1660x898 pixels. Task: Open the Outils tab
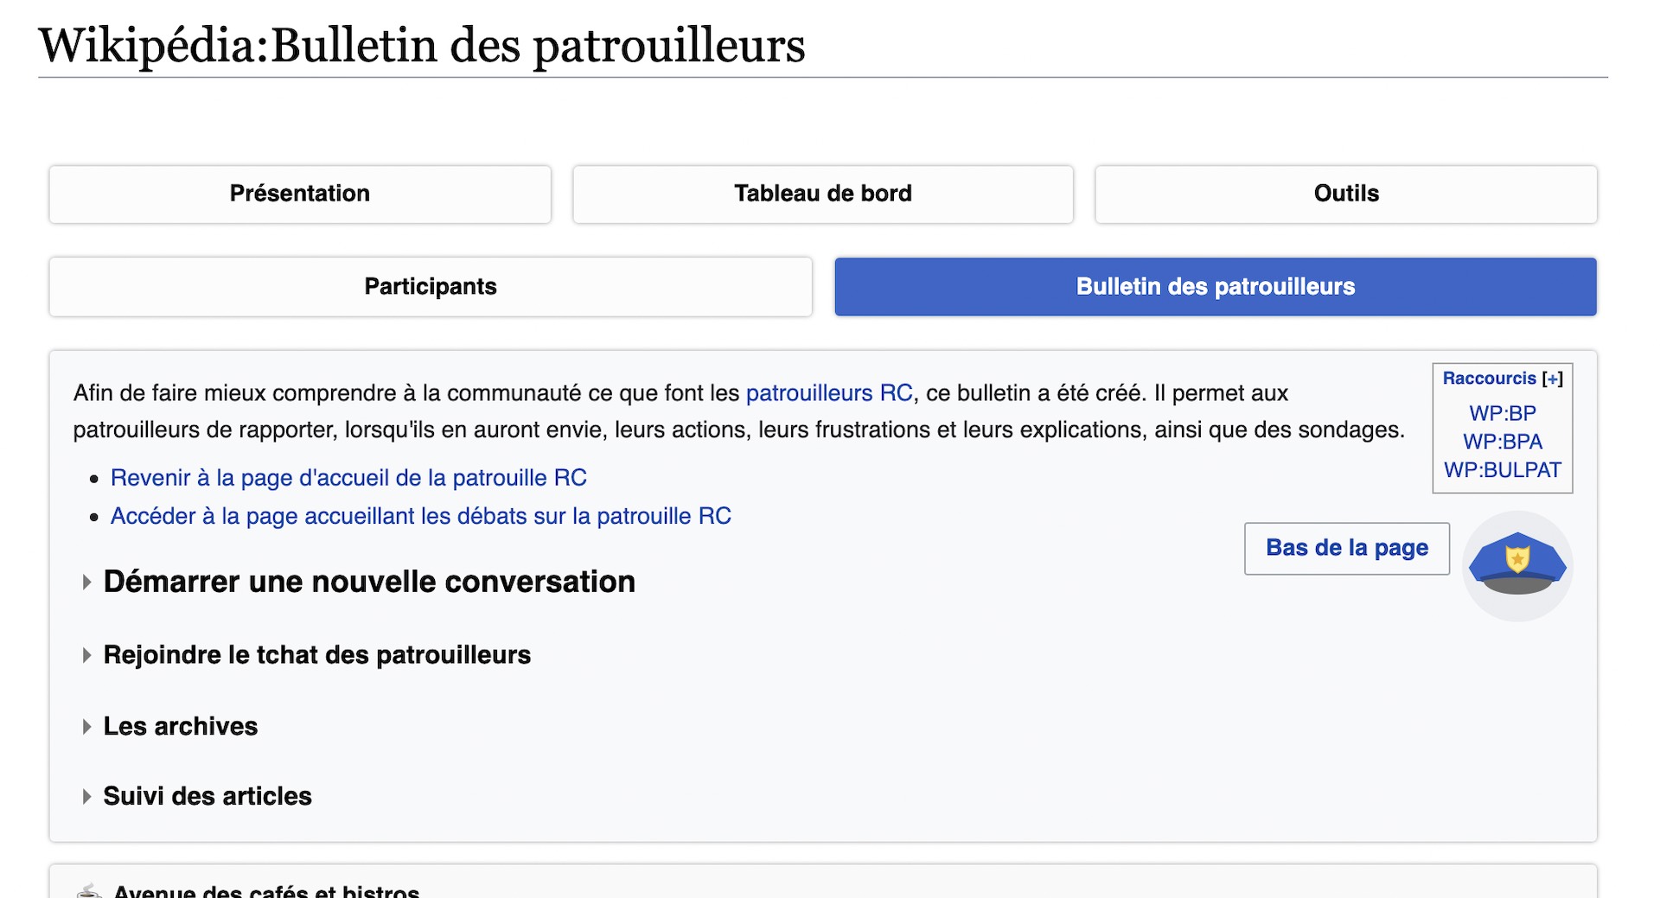tap(1346, 194)
